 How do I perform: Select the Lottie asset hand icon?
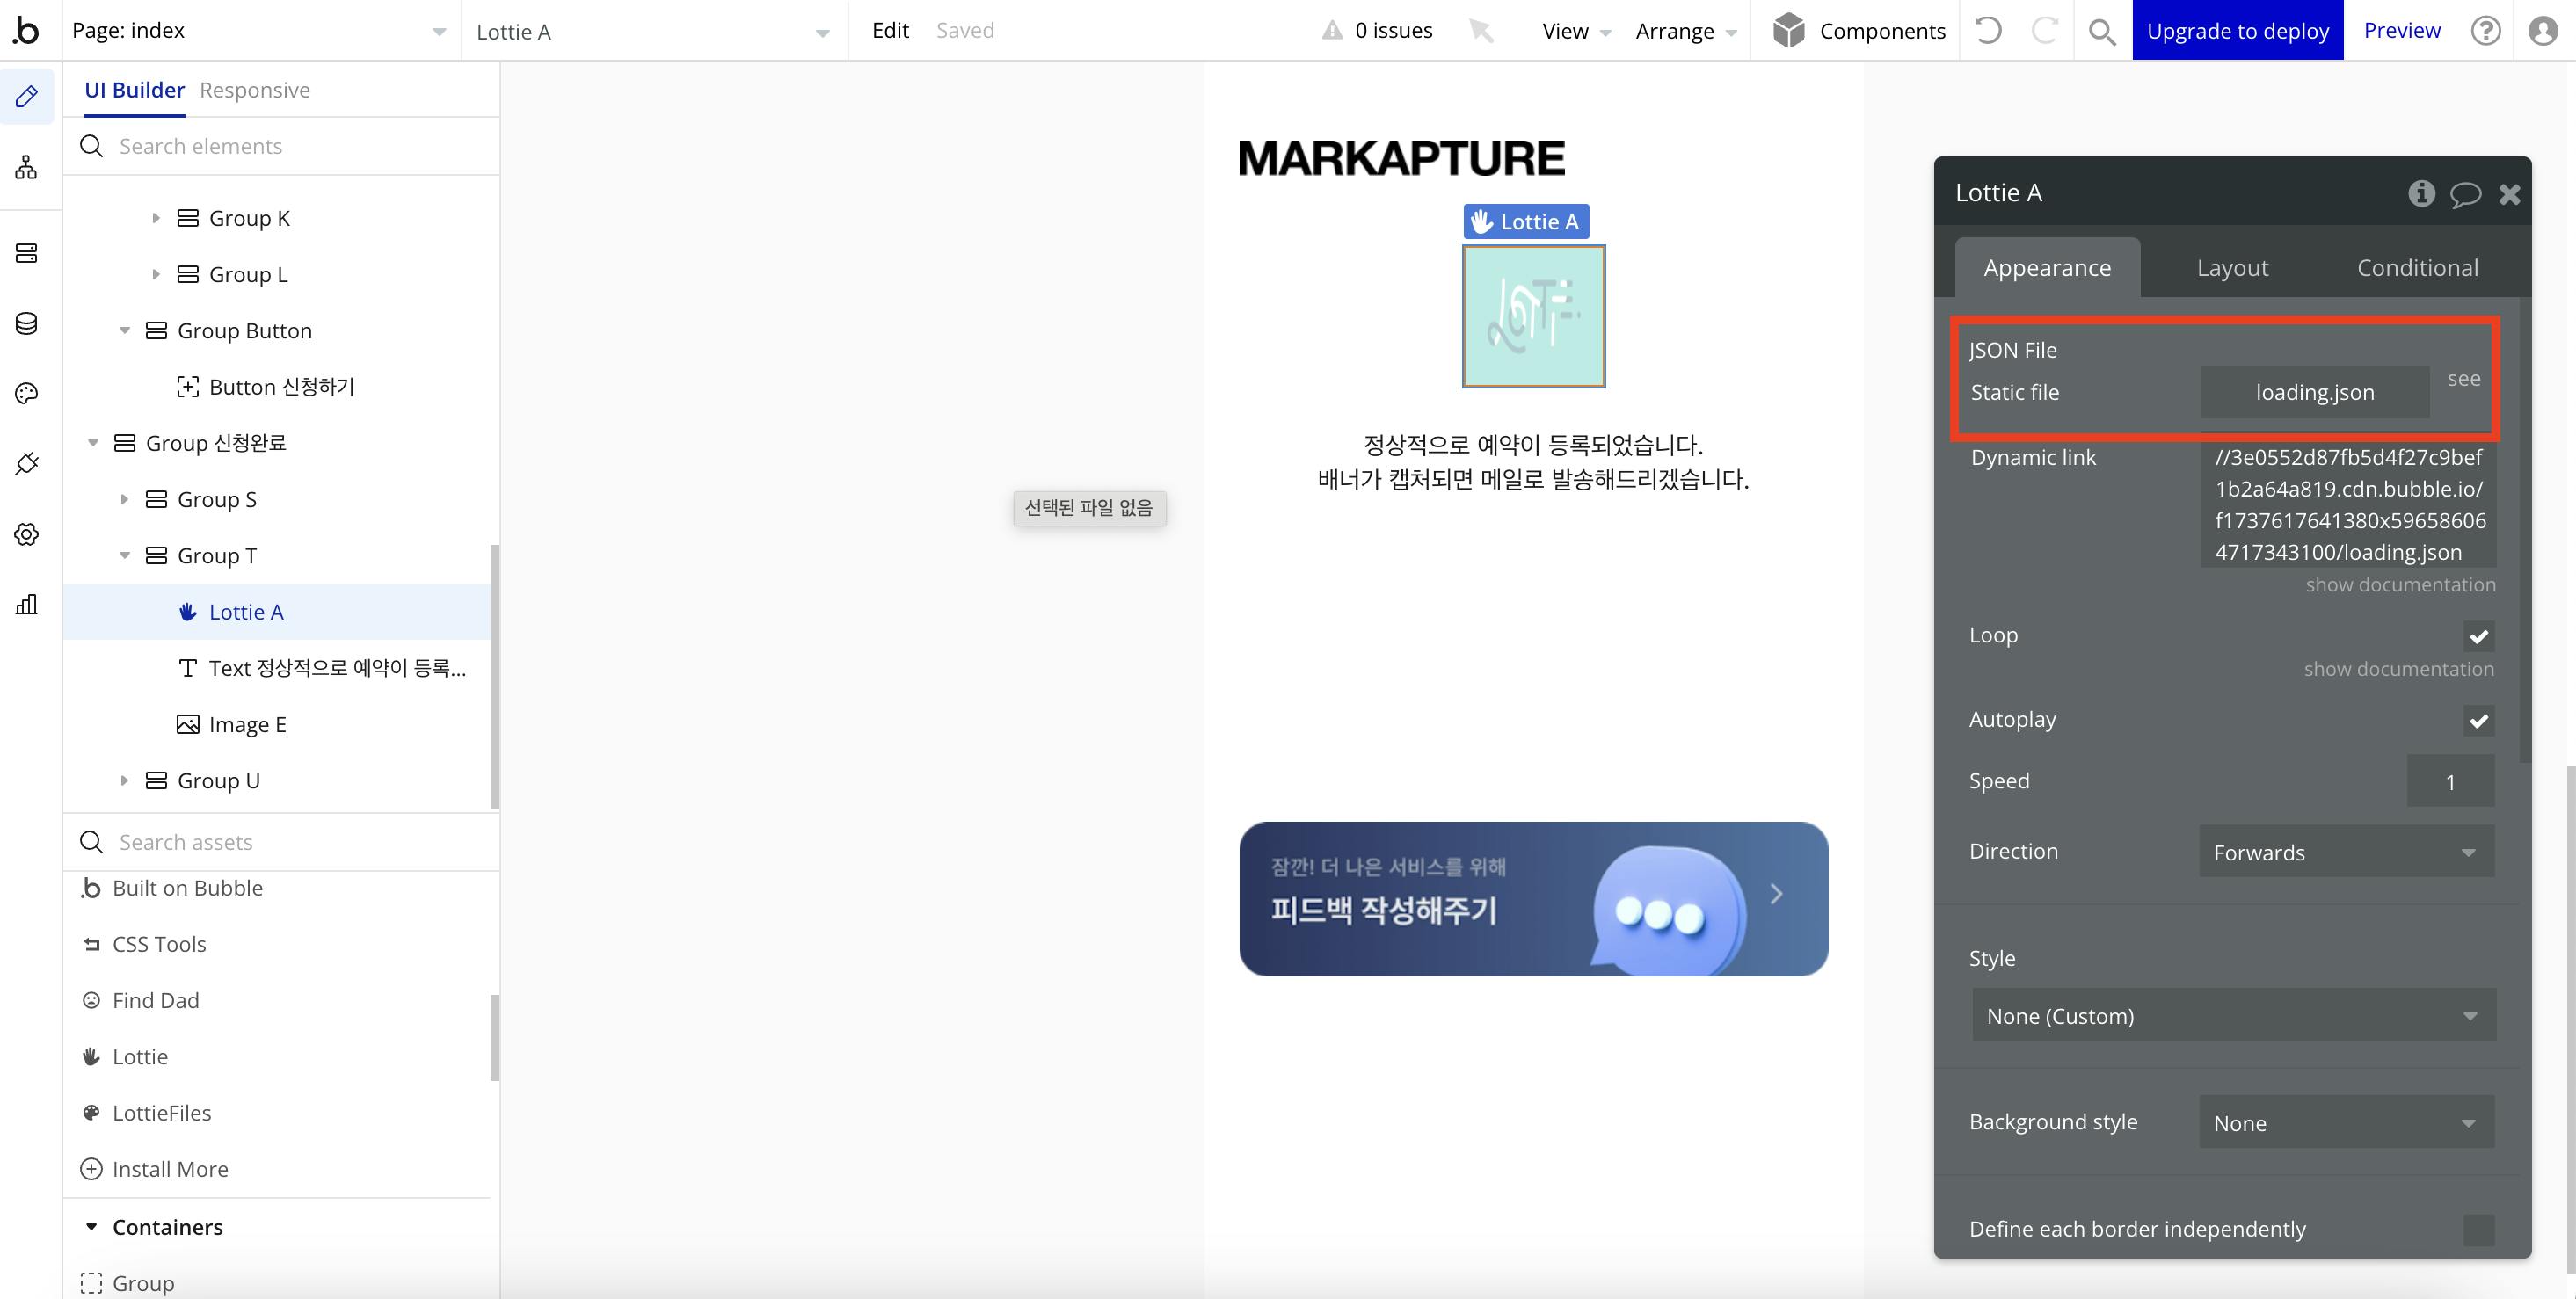click(x=91, y=1056)
